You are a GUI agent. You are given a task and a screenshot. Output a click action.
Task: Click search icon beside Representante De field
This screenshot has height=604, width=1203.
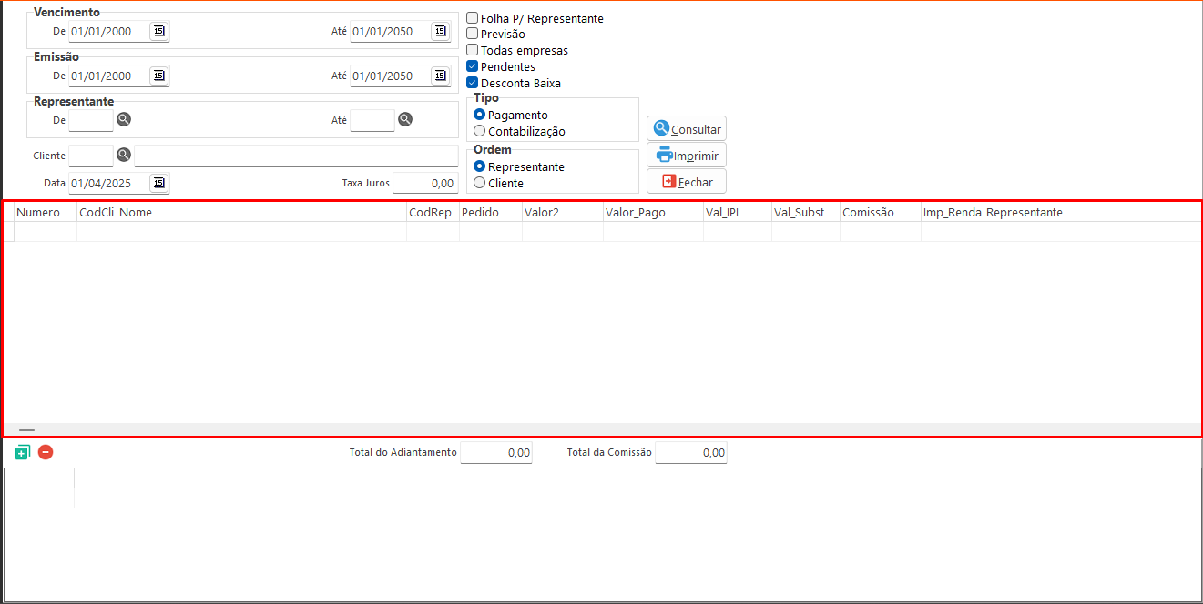(x=124, y=119)
